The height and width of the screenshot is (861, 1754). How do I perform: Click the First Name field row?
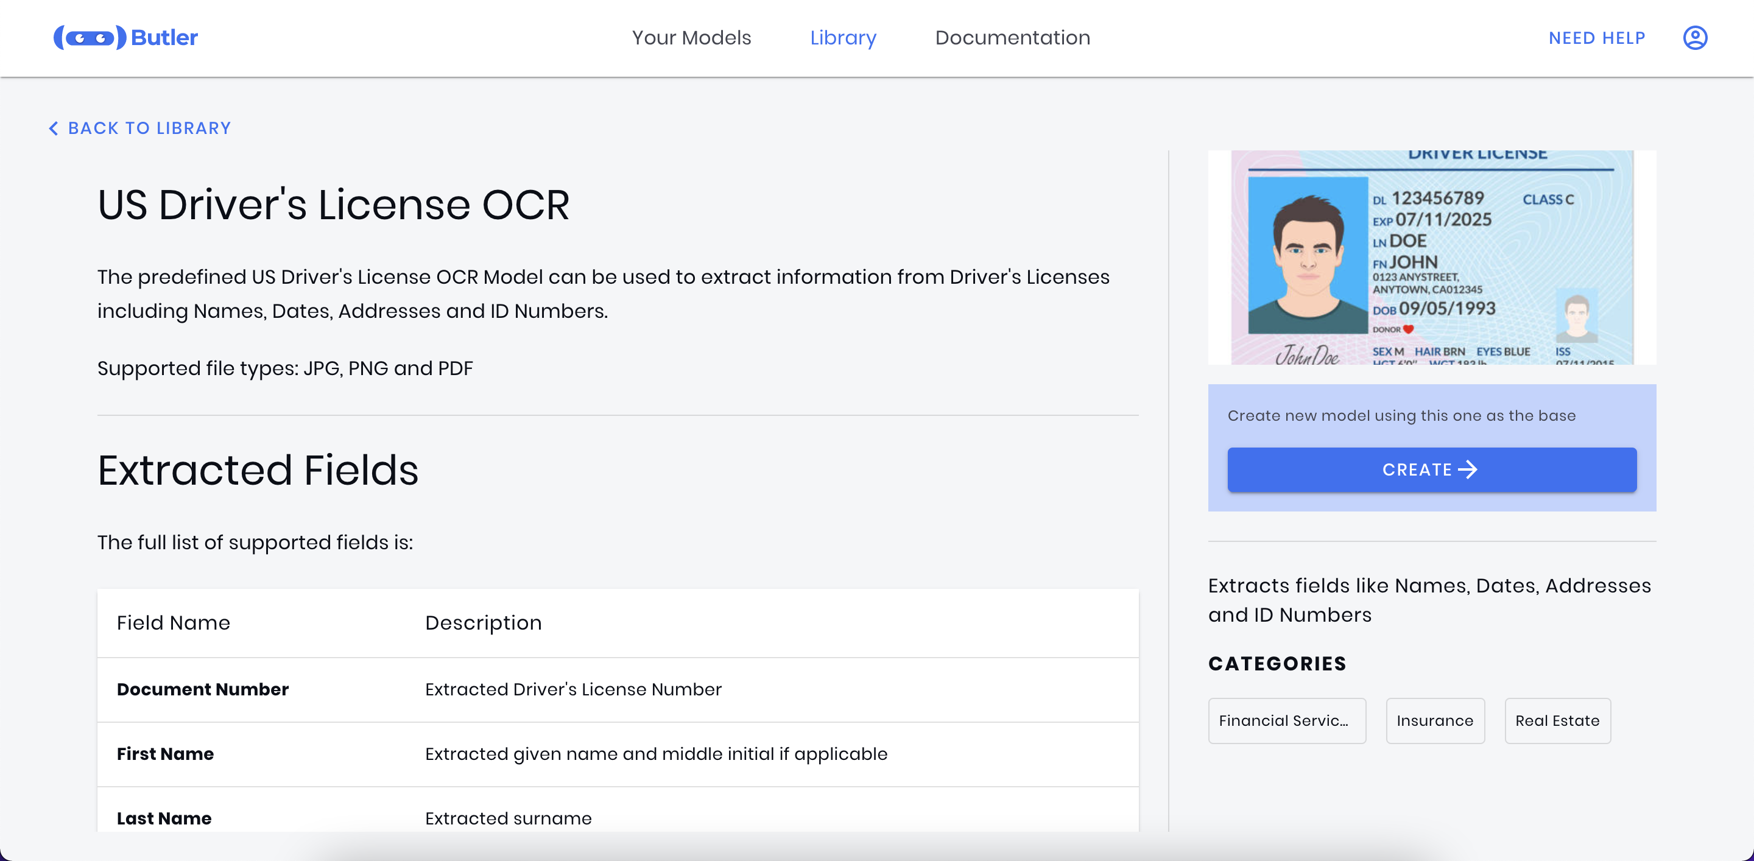[x=618, y=754]
